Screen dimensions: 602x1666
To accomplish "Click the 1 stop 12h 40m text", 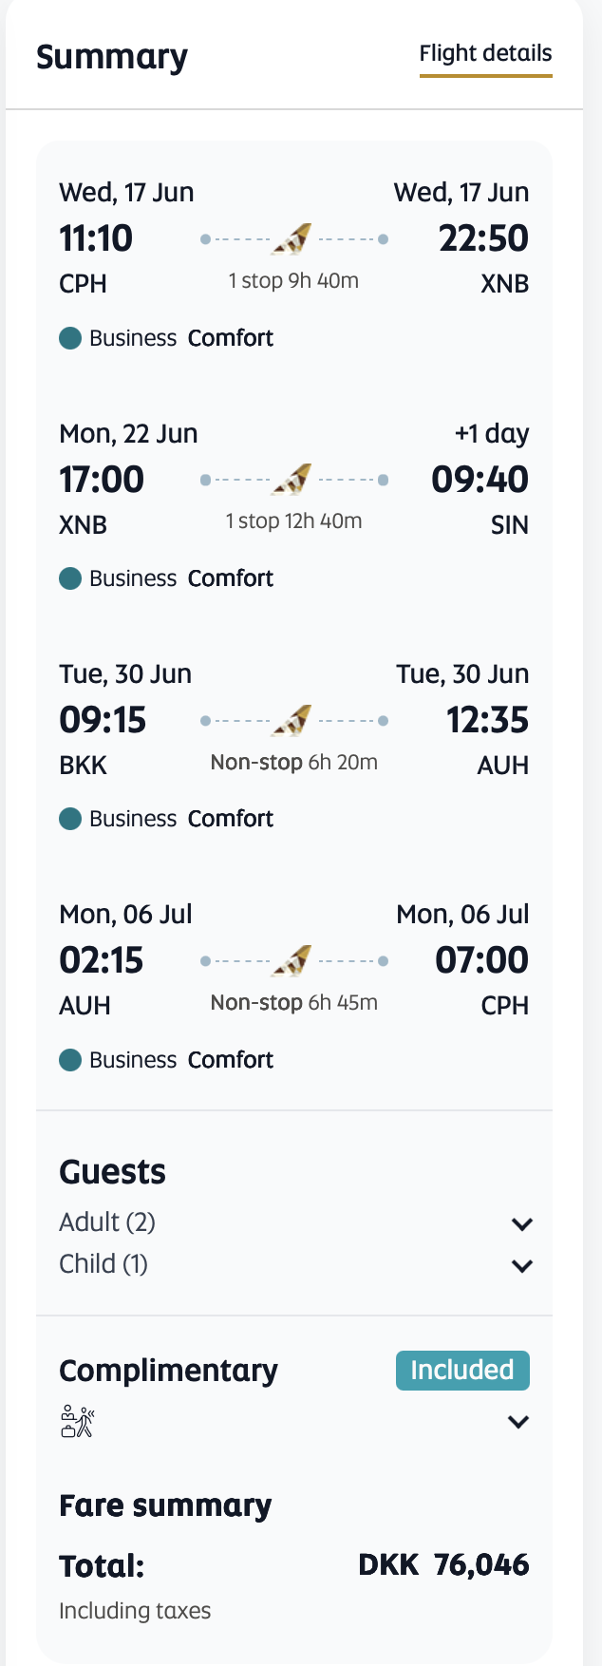I will tap(293, 521).
